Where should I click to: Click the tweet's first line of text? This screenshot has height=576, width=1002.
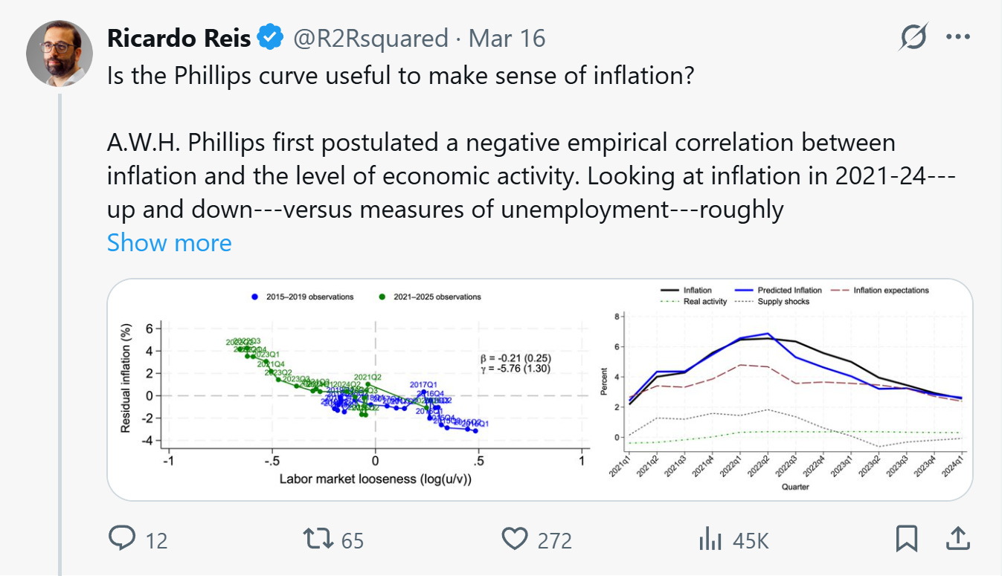(x=400, y=75)
